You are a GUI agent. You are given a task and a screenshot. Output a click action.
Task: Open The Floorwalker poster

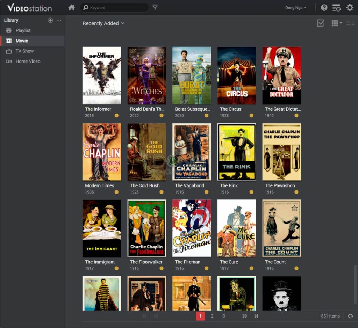tap(147, 228)
